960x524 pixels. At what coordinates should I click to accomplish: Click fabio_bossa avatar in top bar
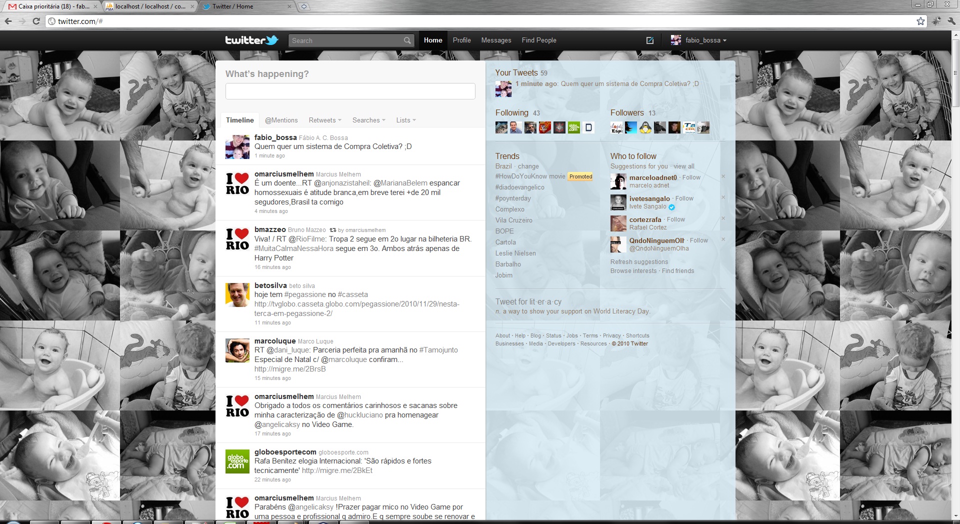point(675,40)
